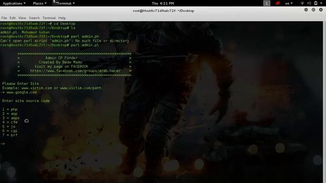Click the final '->' input prompt
This screenshot has height=183, width=326.
pyautogui.click(x=3, y=144)
